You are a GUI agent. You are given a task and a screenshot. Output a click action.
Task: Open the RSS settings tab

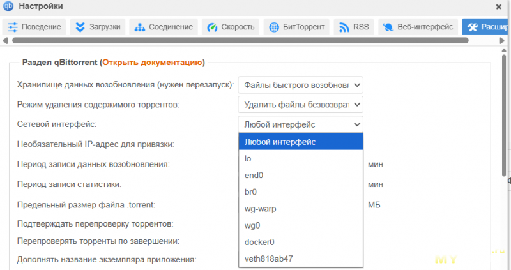354,27
